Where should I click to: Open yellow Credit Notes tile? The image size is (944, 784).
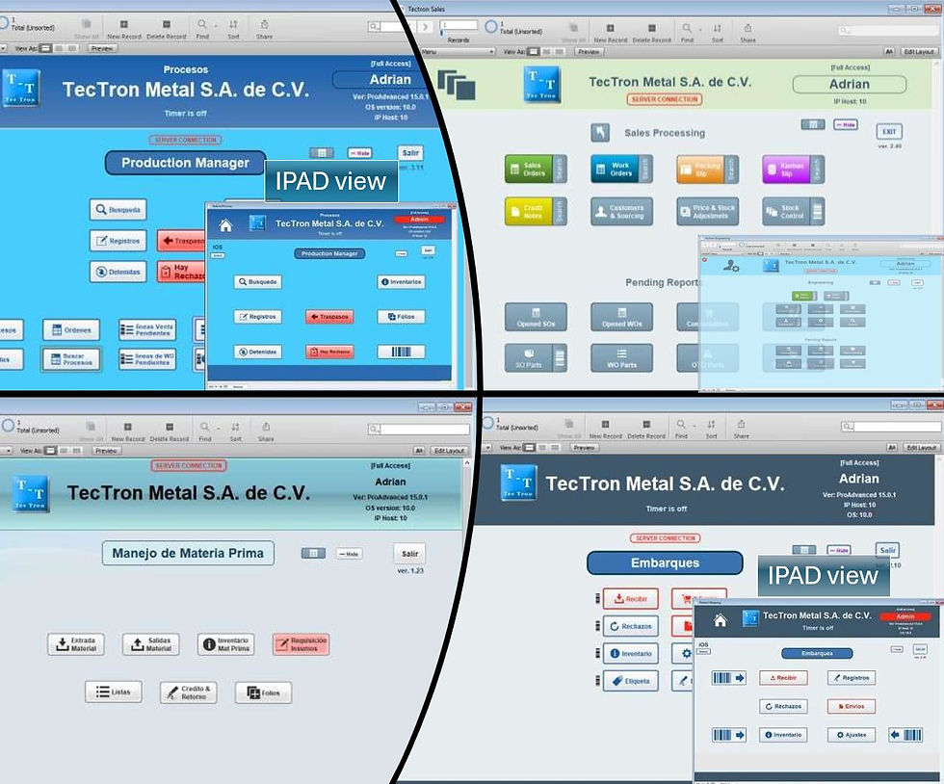[529, 211]
